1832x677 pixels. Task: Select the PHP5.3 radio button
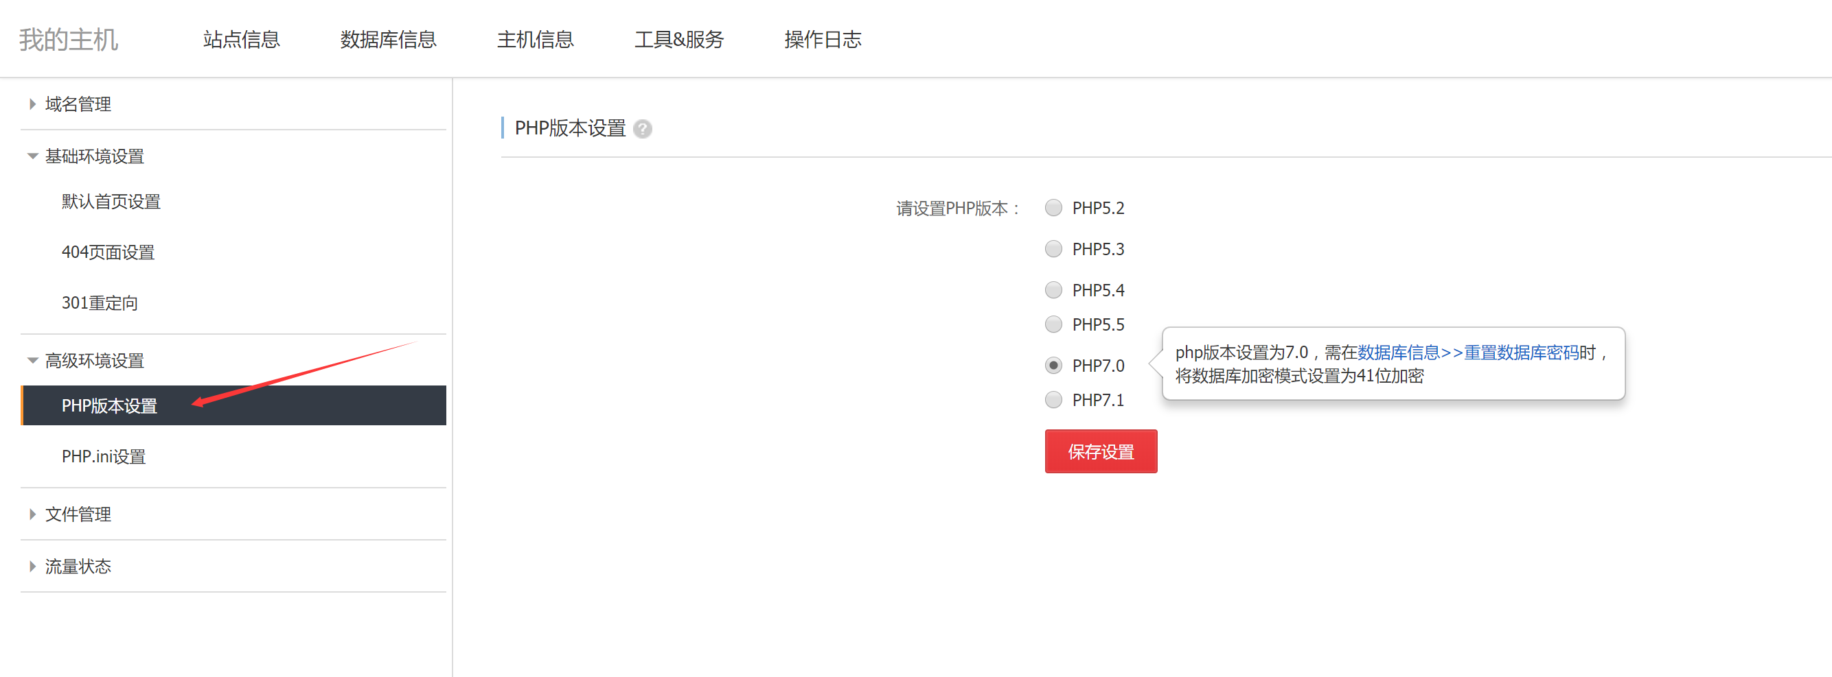[x=1053, y=248]
